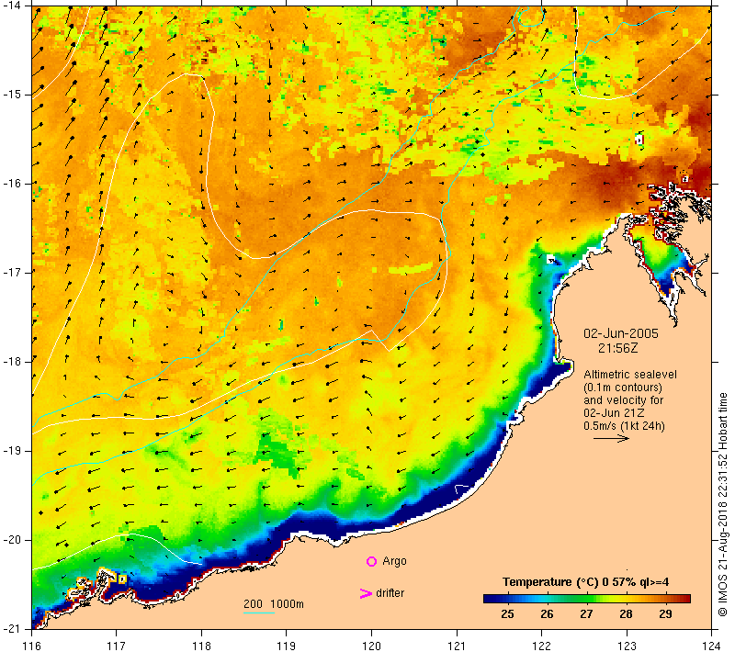Click the longitude label 118
Image resolution: width=735 pixels, height=652 pixels.
201,646
